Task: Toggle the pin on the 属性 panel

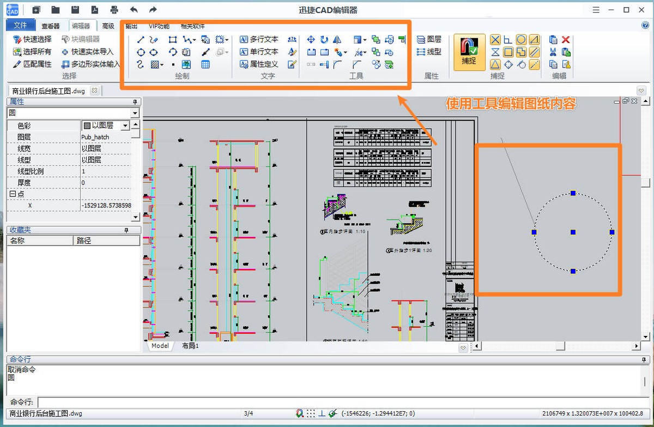Action: click(135, 101)
